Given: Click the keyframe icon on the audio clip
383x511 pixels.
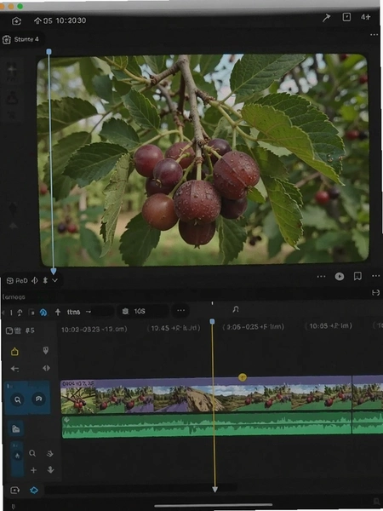Looking at the screenshot, I should click(x=66, y=420).
